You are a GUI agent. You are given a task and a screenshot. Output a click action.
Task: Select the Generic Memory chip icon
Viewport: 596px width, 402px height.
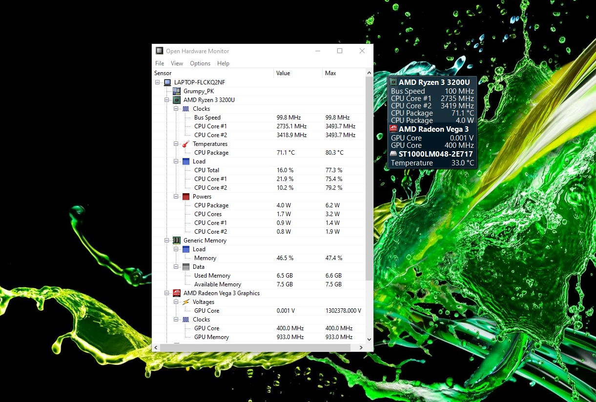176,240
